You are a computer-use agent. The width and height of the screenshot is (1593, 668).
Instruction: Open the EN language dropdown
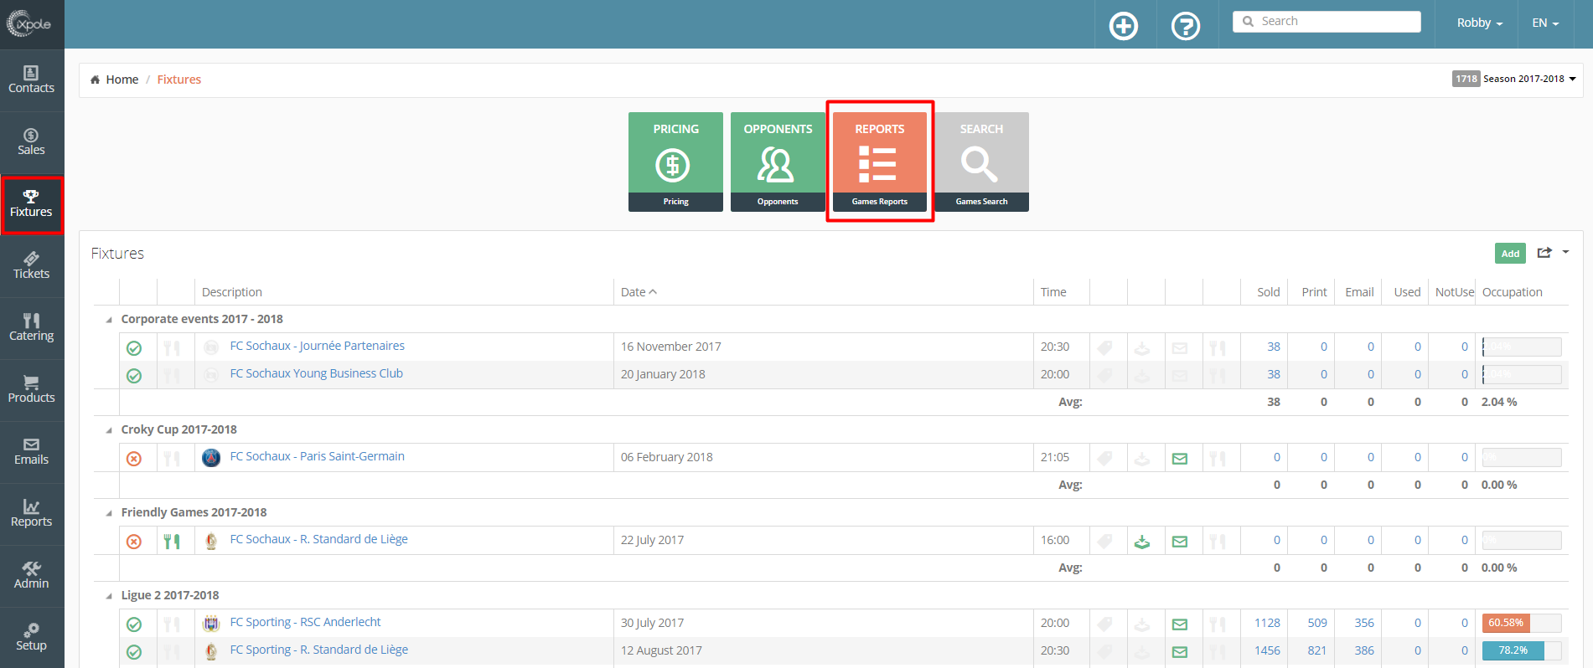pyautogui.click(x=1545, y=23)
